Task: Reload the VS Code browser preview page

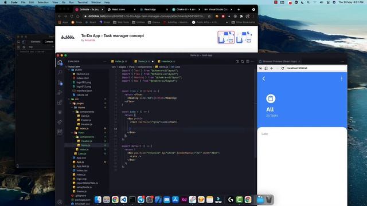Action: tap(283, 68)
